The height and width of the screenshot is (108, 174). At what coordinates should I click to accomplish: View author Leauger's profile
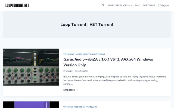[69, 71]
